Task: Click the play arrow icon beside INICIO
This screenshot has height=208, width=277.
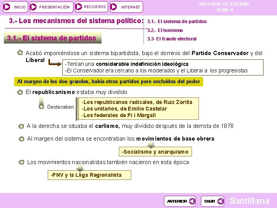Action: (7, 7)
